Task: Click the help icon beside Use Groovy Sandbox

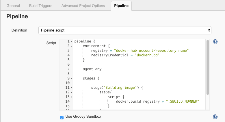Action: click(215, 117)
